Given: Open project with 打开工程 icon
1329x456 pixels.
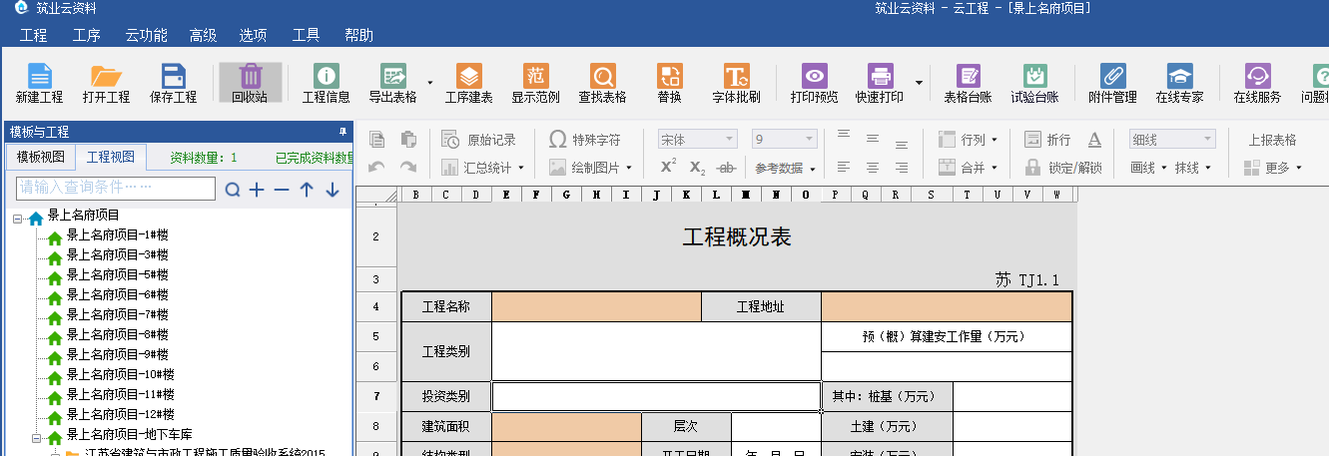Looking at the screenshot, I should [107, 84].
